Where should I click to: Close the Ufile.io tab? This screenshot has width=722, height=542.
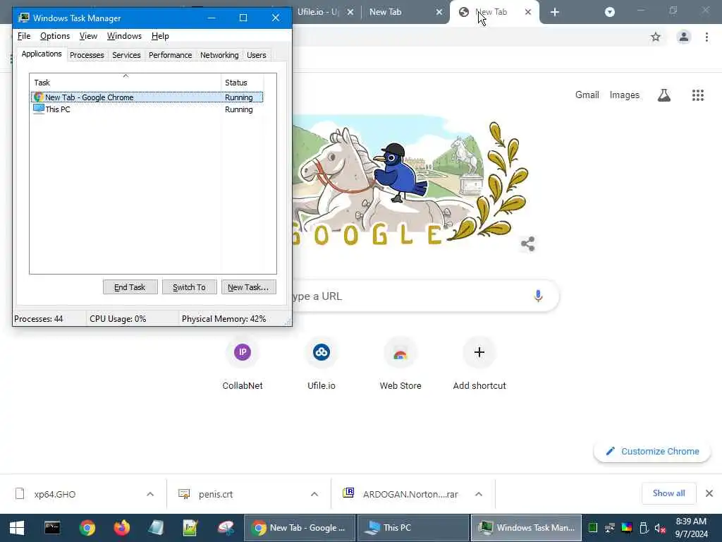click(350, 12)
